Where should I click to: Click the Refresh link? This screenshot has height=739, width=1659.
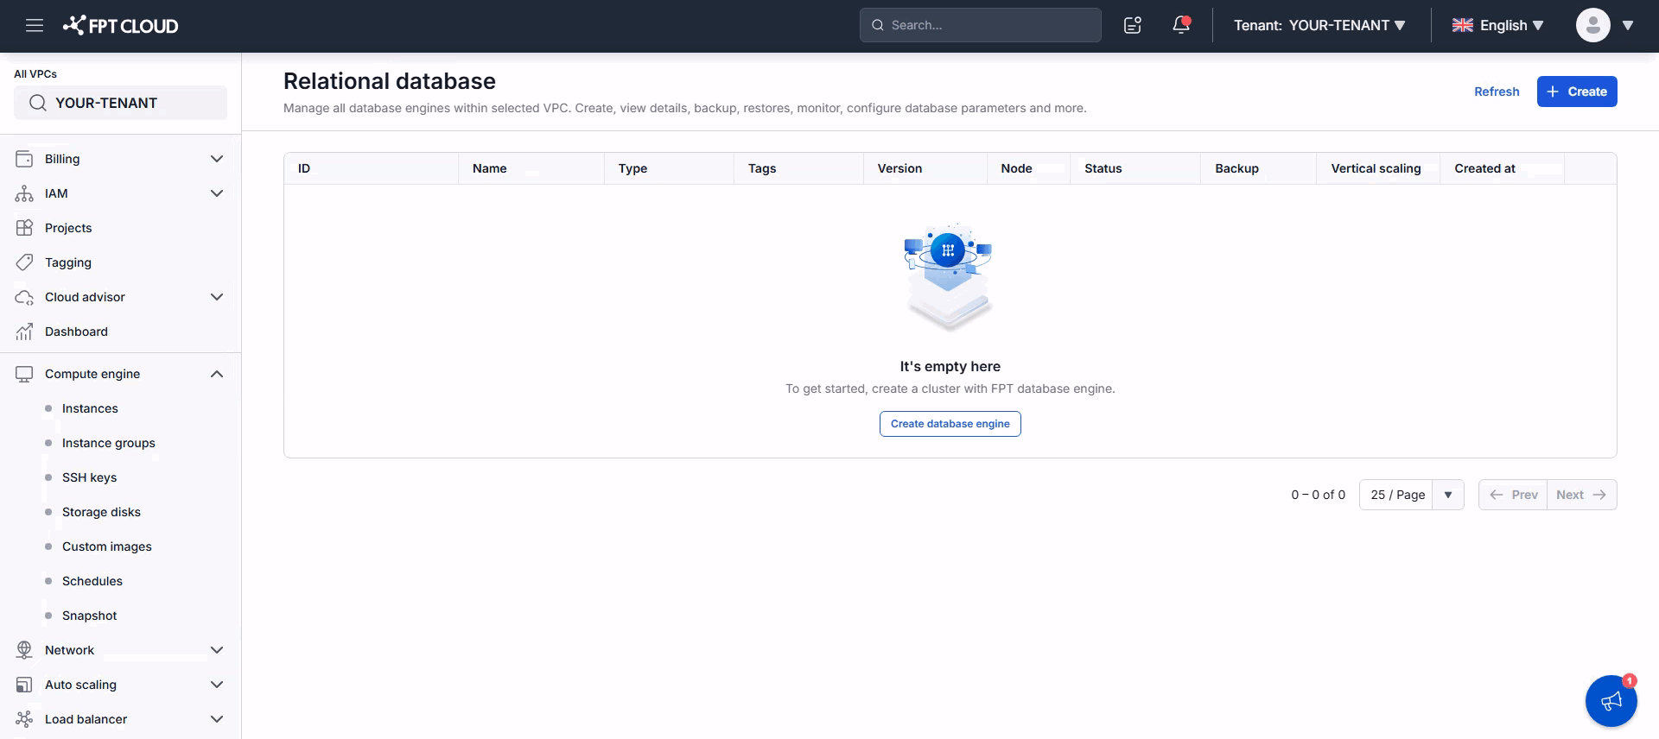coord(1497,92)
